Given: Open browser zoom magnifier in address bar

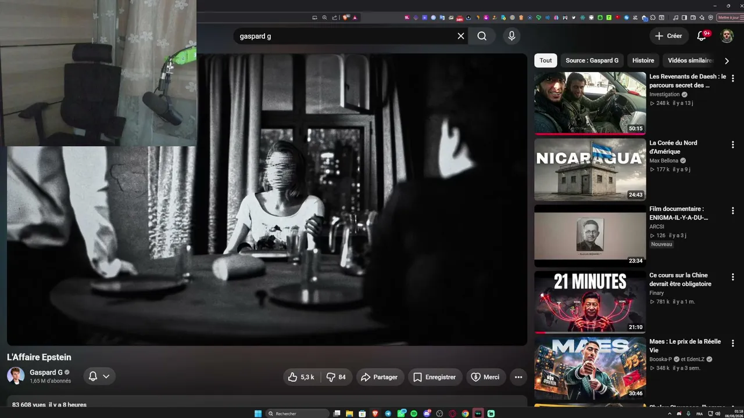Looking at the screenshot, I should tap(324, 17).
